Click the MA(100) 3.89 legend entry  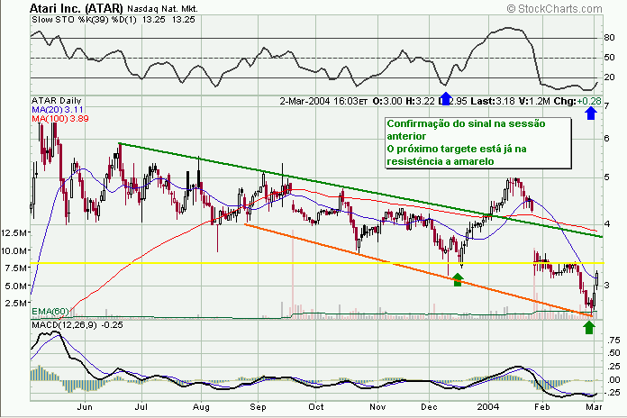pos(60,118)
